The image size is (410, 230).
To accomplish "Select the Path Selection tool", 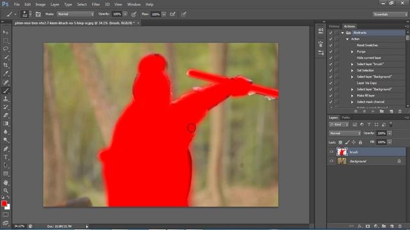I will pos(6,165).
